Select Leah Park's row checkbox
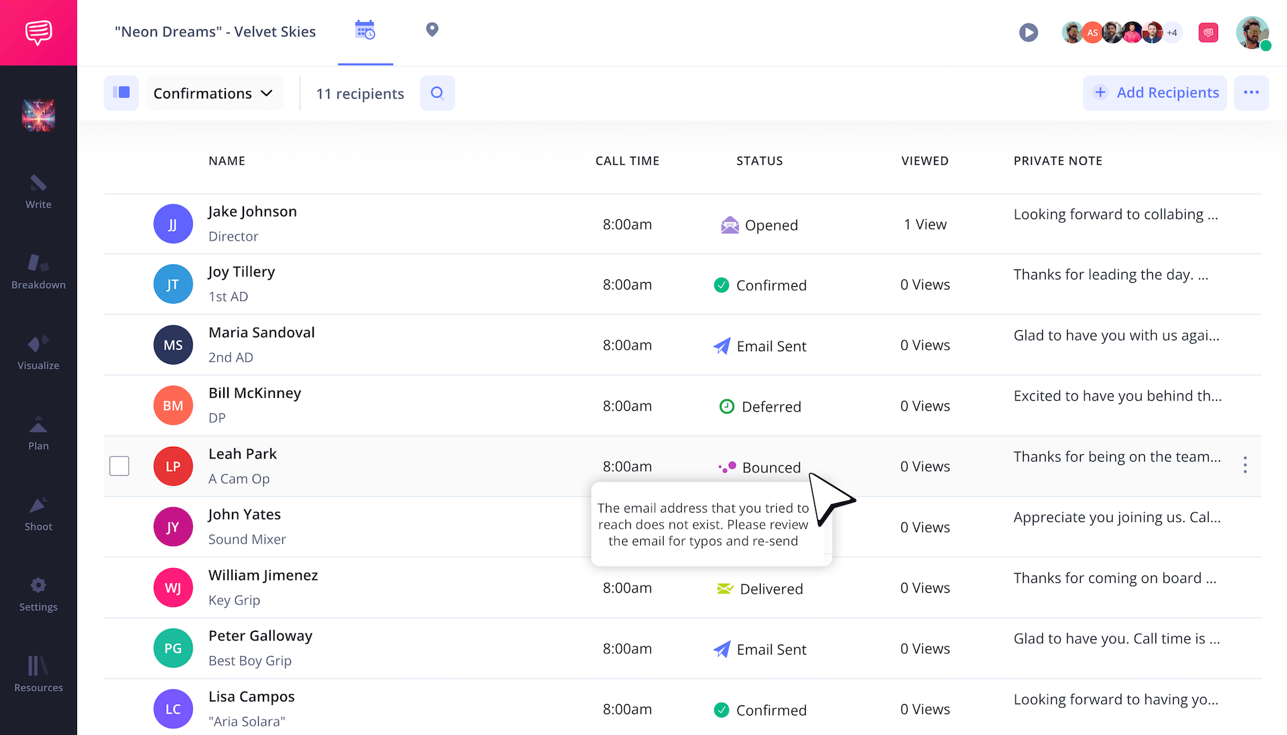 pos(119,466)
